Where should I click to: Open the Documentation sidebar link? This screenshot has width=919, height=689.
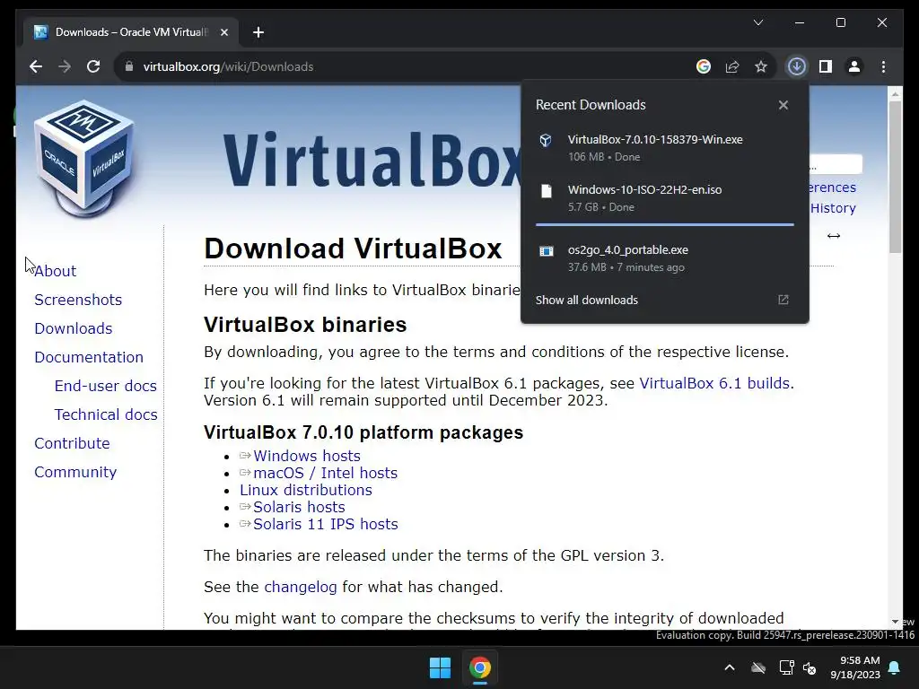[89, 357]
